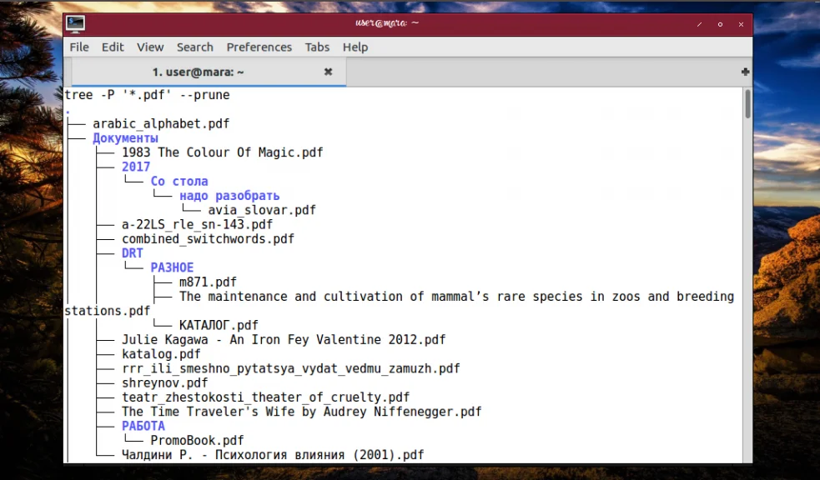
Task: Open the View menu
Action: pos(150,47)
